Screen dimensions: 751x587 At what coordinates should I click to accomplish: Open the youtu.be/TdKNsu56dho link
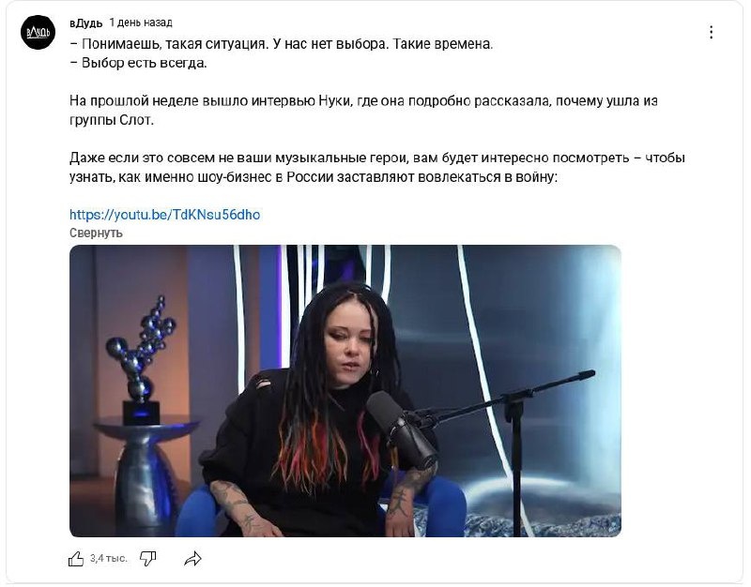[165, 215]
